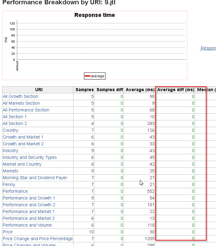The width and height of the screenshot is (216, 246).
Task: Click Performance and Growth 2 link
Action: coord(29,205)
